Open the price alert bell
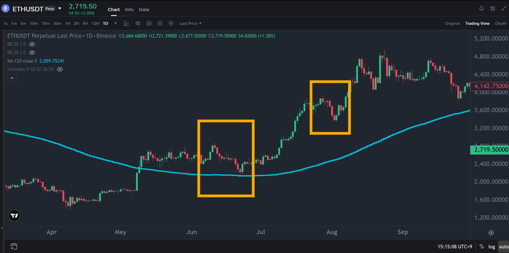The height and width of the screenshot is (253, 509). (481, 8)
